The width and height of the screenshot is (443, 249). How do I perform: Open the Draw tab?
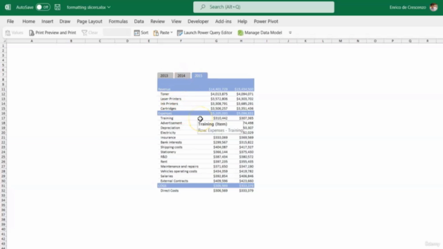[64, 21]
